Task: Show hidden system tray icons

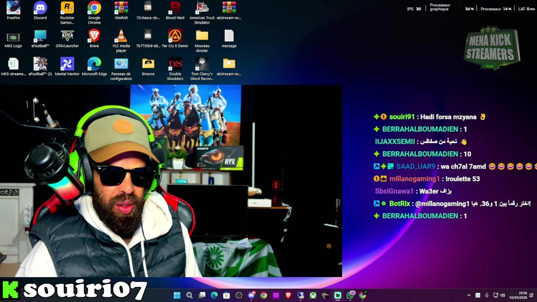Action: (469, 295)
